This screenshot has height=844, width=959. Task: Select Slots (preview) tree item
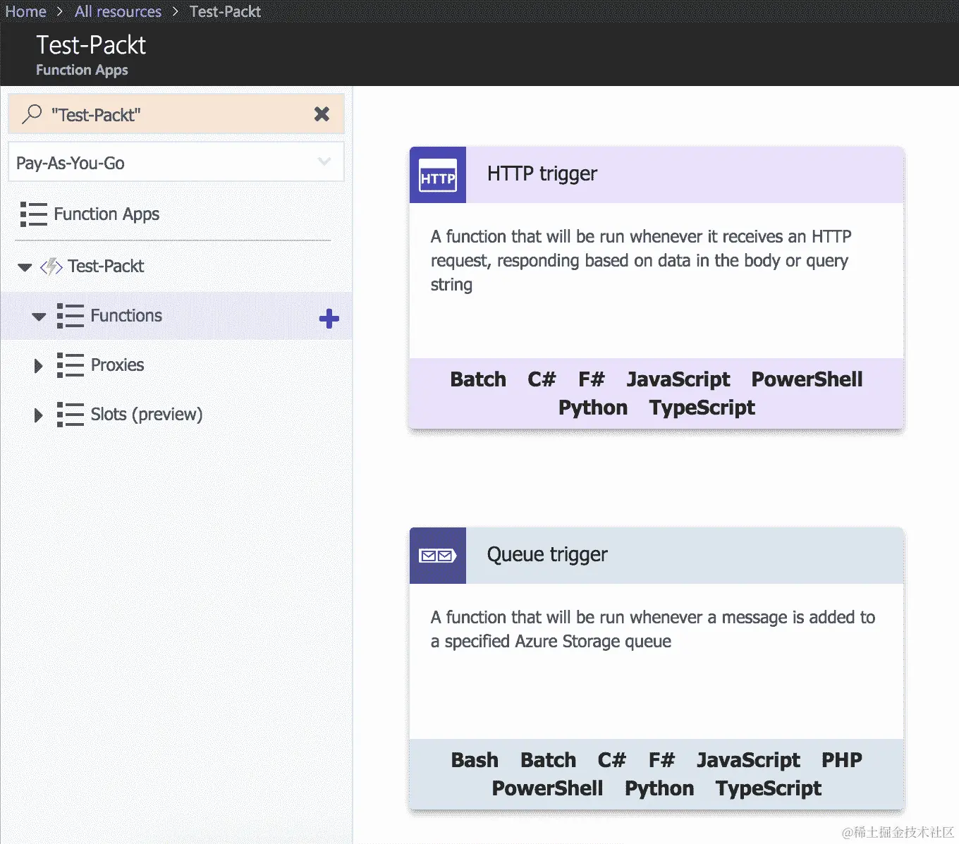coord(146,414)
